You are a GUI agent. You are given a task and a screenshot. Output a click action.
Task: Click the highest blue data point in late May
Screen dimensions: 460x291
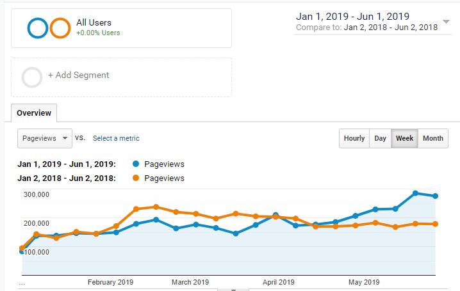[x=415, y=193]
